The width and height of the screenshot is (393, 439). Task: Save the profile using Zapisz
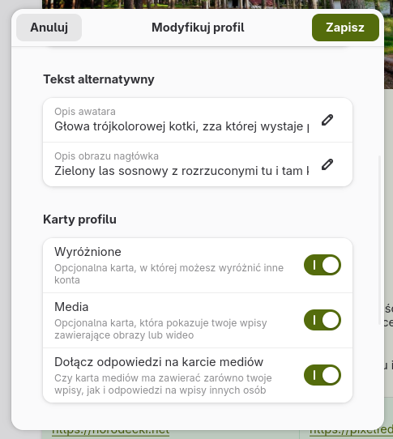[345, 28]
